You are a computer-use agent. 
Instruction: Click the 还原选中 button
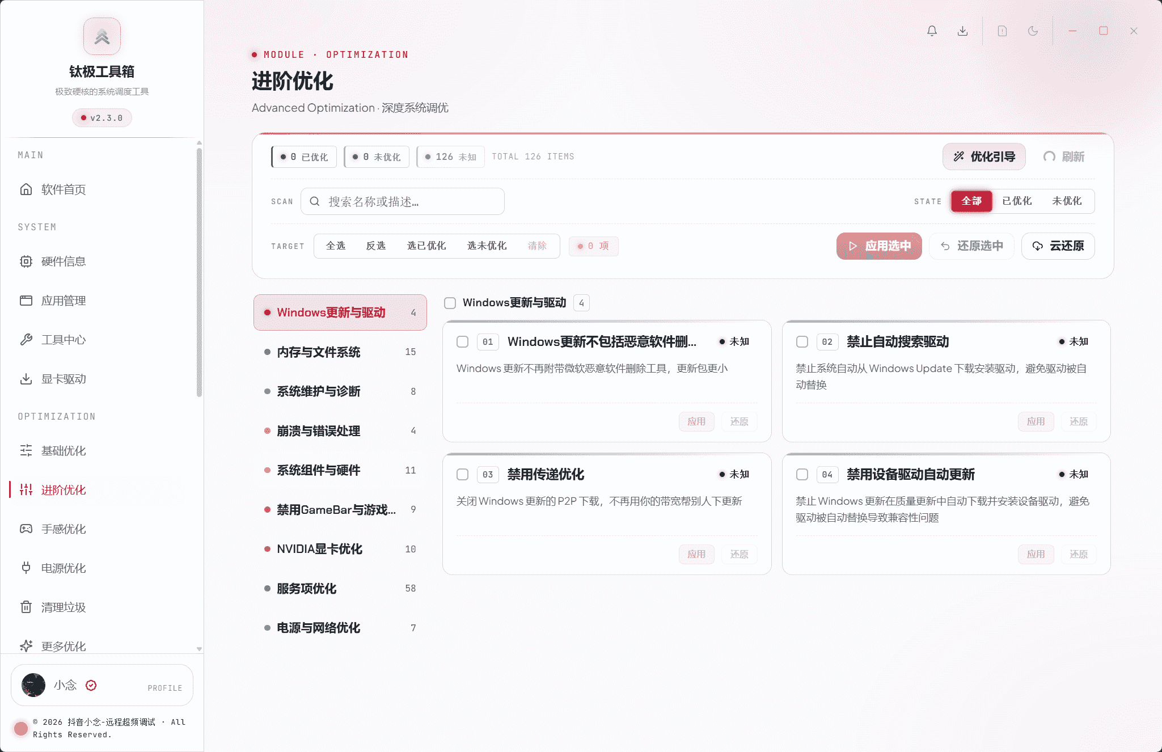(971, 246)
